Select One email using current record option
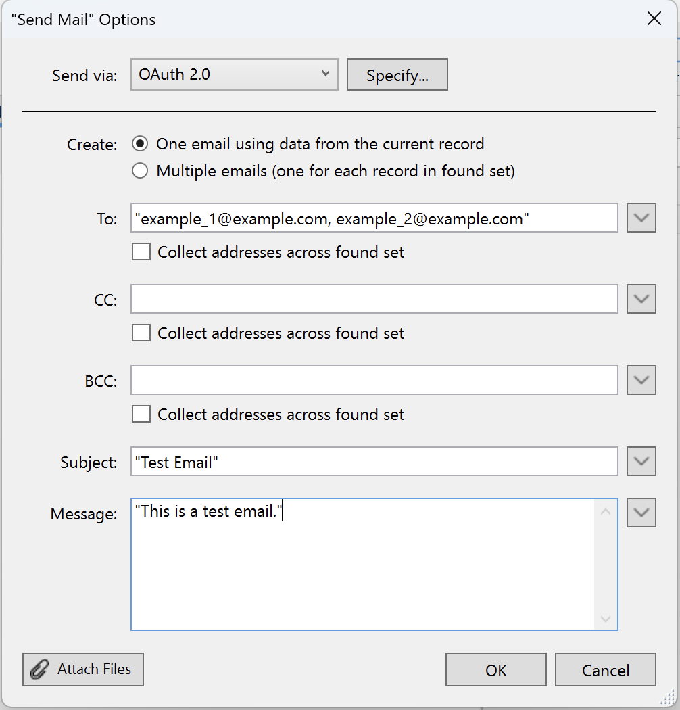 tap(140, 143)
